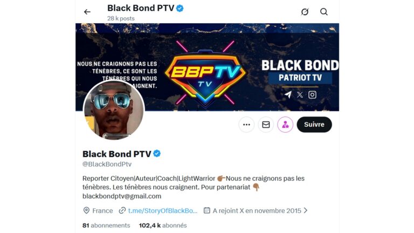Click the France location pin icon
The image size is (414, 233).
click(x=86, y=210)
